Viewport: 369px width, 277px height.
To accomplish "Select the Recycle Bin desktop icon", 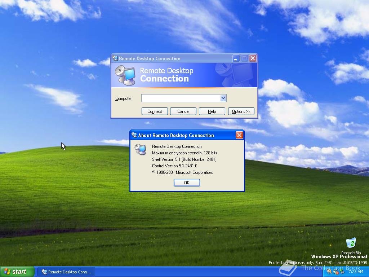I will pos(351,246).
